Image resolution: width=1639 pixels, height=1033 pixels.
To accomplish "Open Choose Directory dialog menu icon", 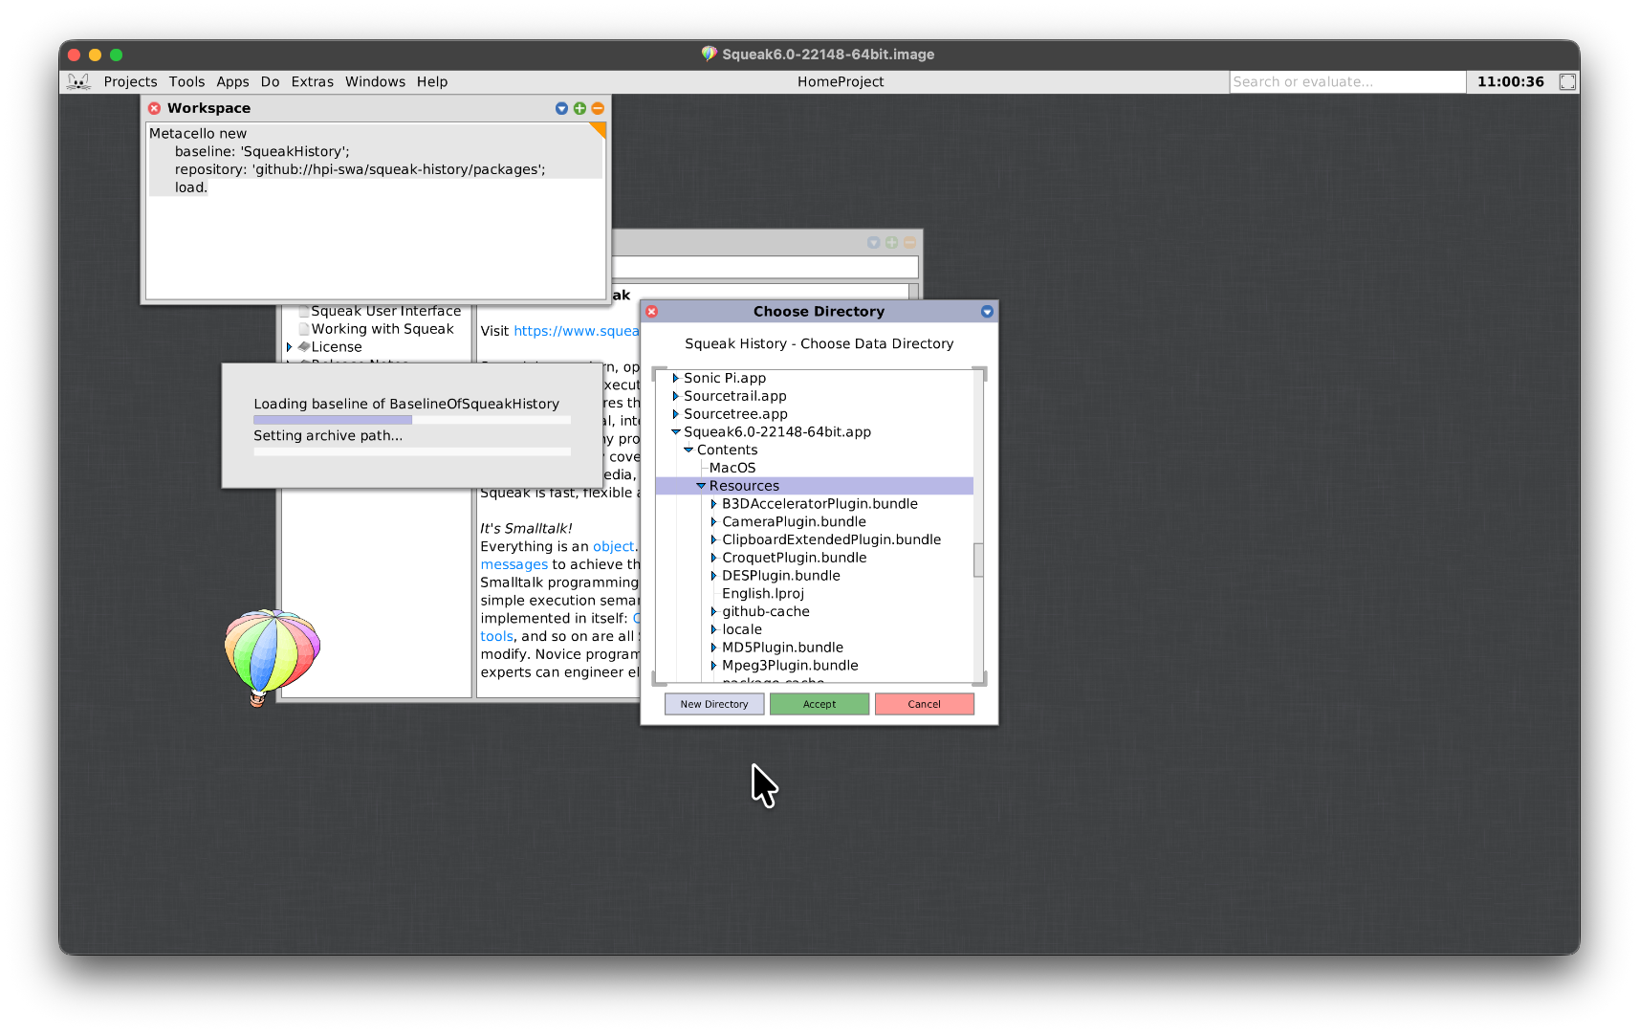I will pyautogui.click(x=987, y=312).
